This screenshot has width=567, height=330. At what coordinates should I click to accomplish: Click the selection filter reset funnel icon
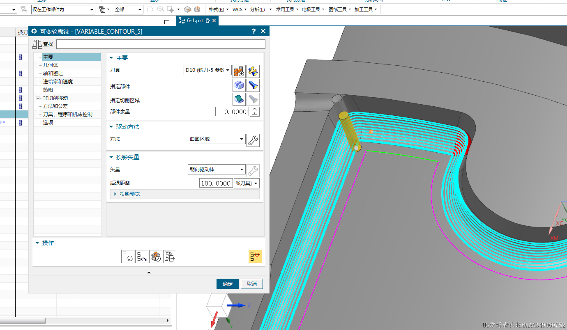(24, 9)
